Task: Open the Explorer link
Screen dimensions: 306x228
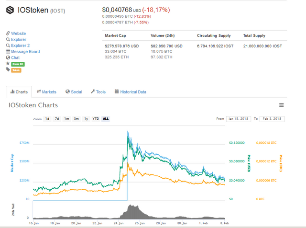Action: [x=19, y=39]
